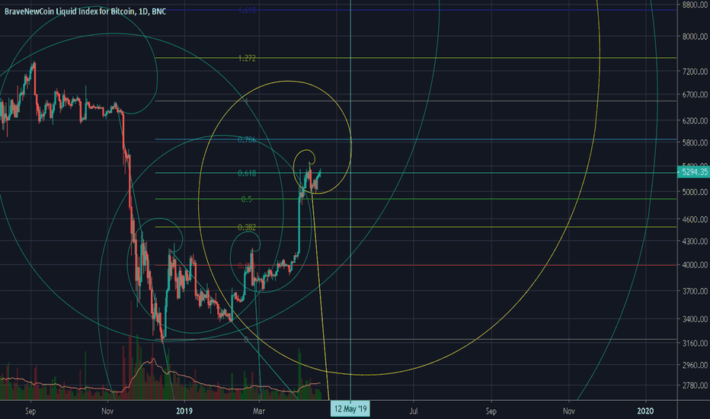Click the 0.786 Fibonacci level label
Screen dimensions: 710x419
point(247,139)
